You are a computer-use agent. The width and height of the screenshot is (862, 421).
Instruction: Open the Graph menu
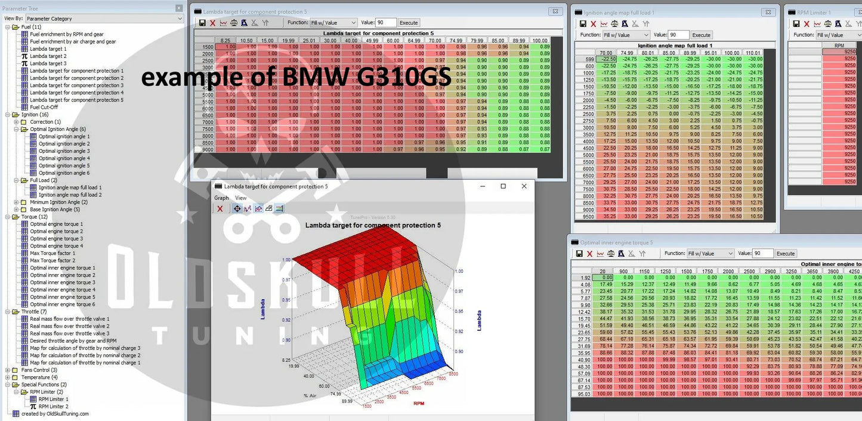[221, 198]
